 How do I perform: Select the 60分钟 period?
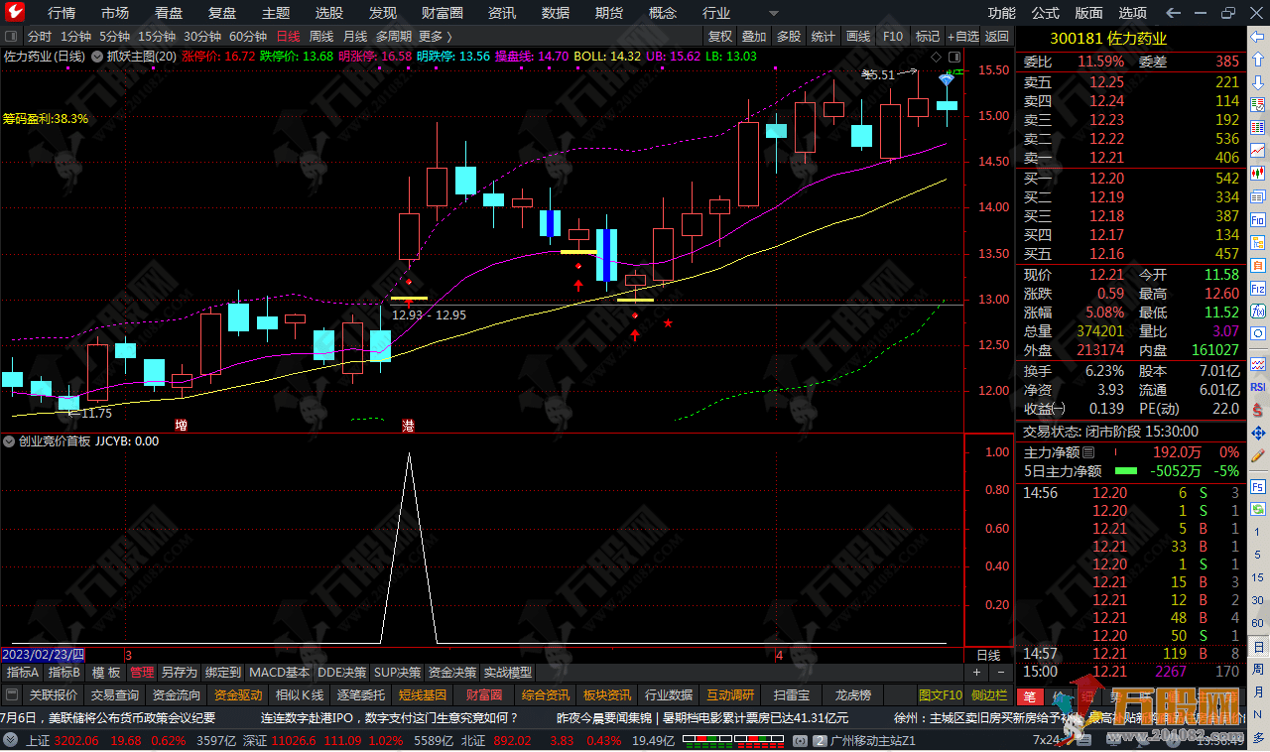pos(248,36)
